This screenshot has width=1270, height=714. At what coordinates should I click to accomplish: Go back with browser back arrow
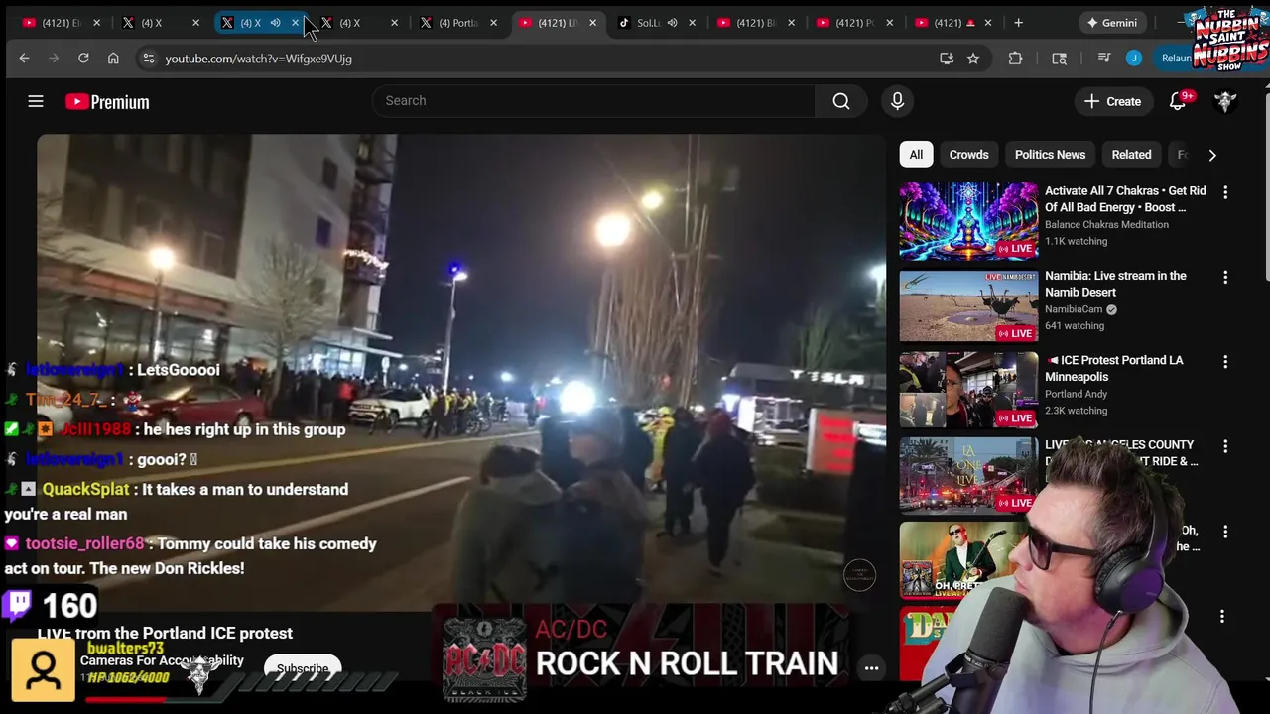click(x=24, y=59)
